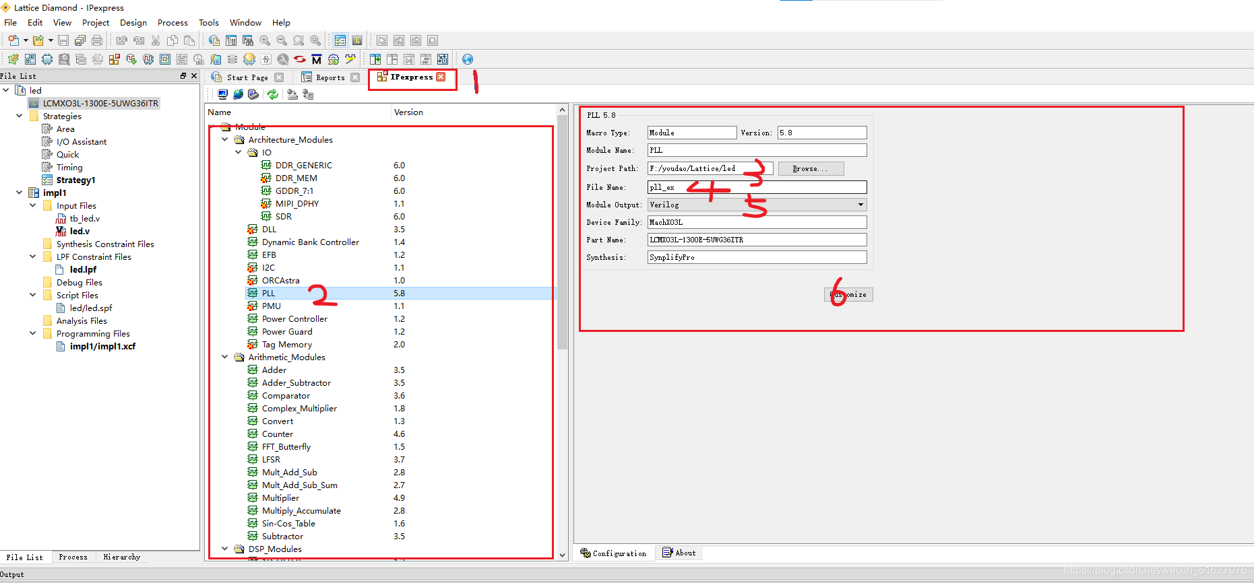Click the Print toolbar icon

click(97, 40)
